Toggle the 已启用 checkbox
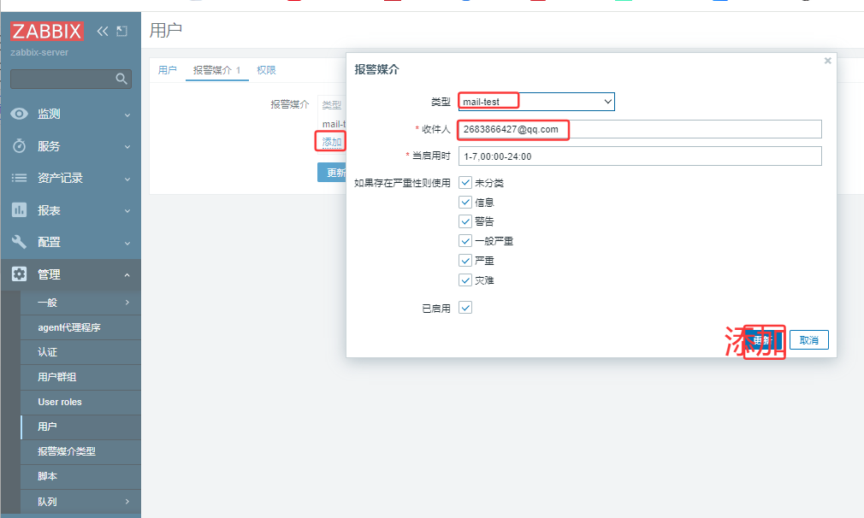The height and width of the screenshot is (518, 864). (465, 308)
